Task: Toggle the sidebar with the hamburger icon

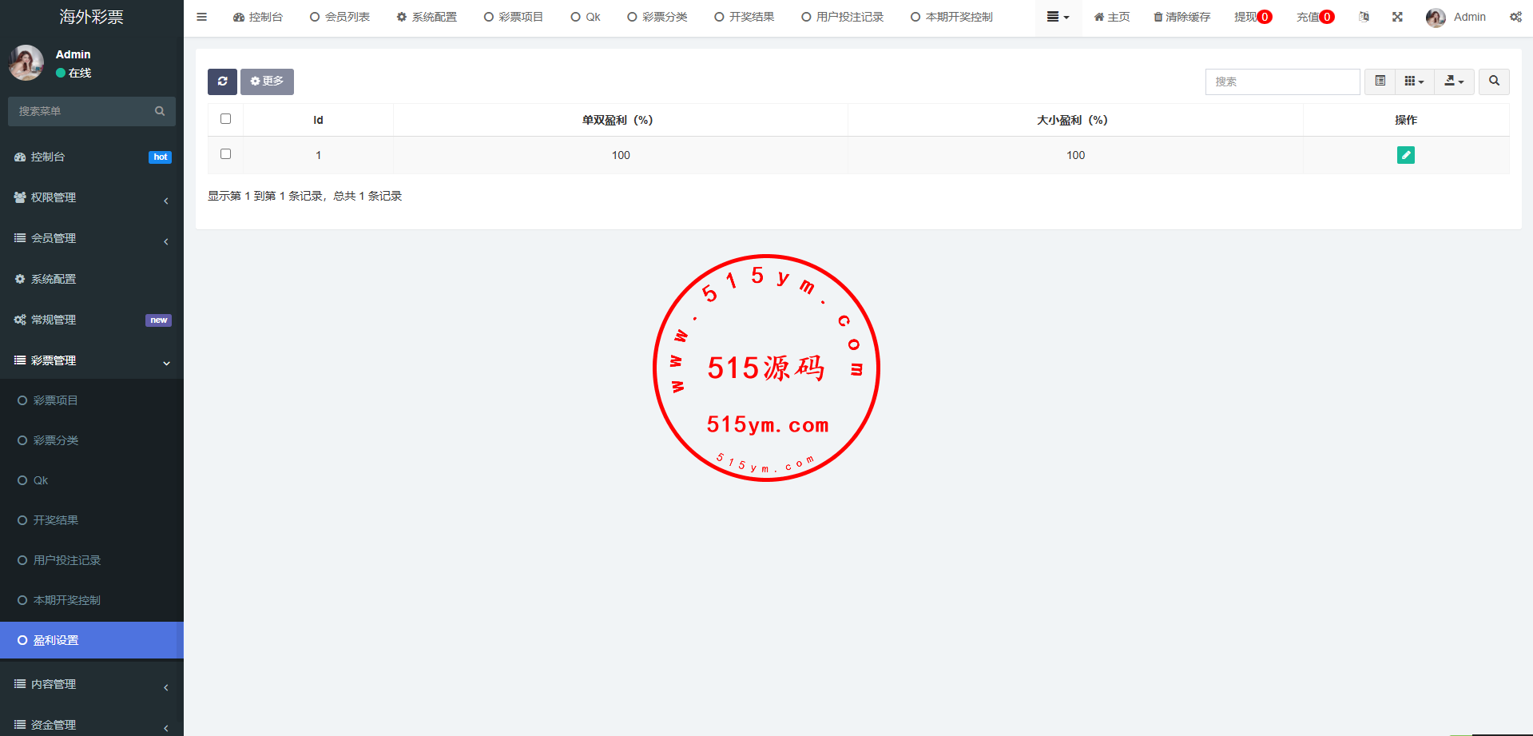Action: point(202,17)
